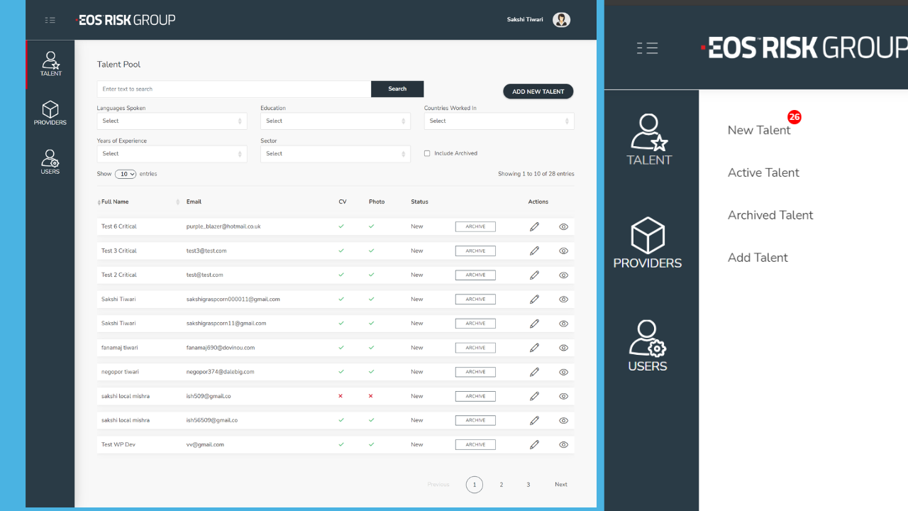
Task: Archive the fanamaj tiwari entry
Action: click(x=475, y=348)
